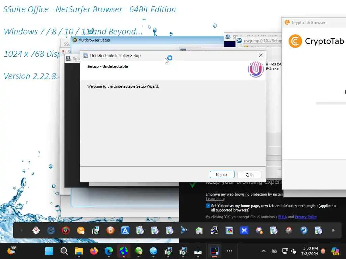This screenshot has width=346, height=259.
Task: Open the red bird face dock icon
Action: click(x=66, y=230)
